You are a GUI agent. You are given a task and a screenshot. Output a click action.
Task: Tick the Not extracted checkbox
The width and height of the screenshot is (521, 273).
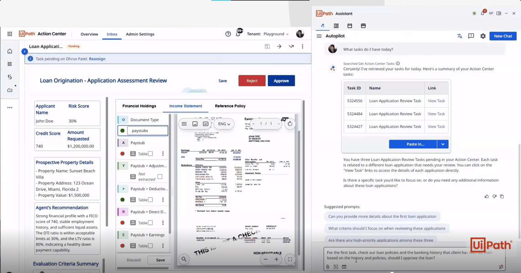pos(160,177)
